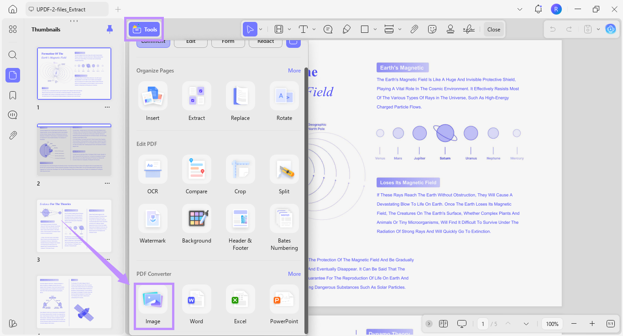Open the search panel in the sidebar
Viewport: 623px width, 336px height.
click(12, 55)
